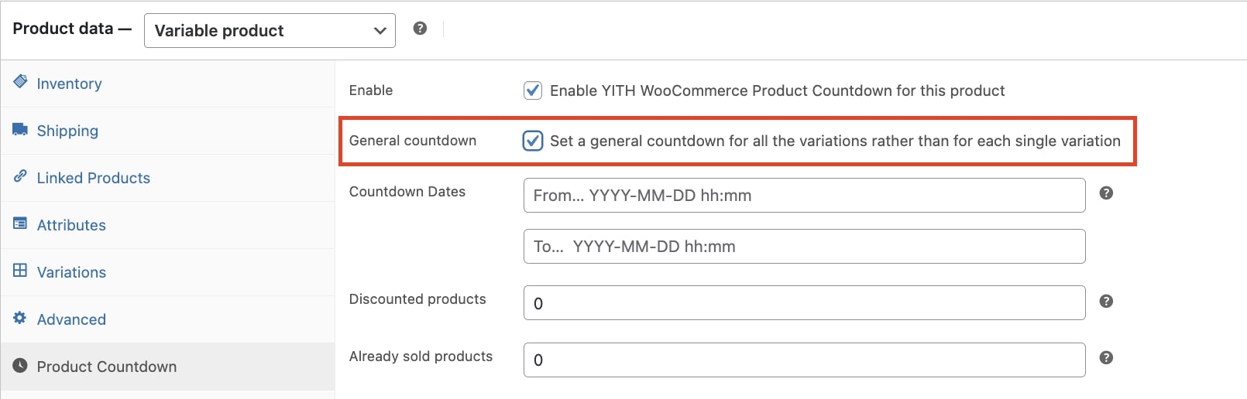Uncheck Enable YITH Product Countdown checkbox
Screen dimensions: 1247x399
pyautogui.click(x=533, y=90)
